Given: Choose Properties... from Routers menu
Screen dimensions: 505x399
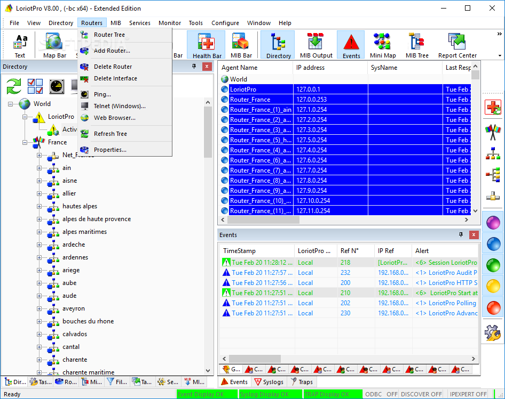Looking at the screenshot, I should 125,150.
